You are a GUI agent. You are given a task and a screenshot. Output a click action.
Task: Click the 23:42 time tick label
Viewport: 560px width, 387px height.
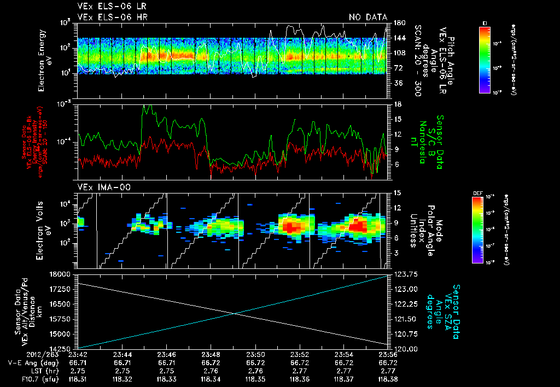[78, 355]
